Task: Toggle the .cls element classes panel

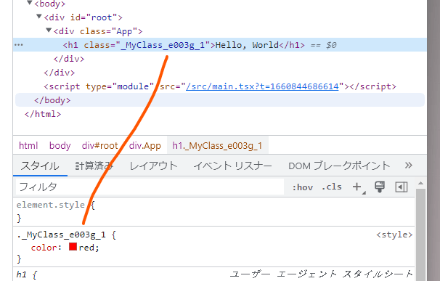Action: (x=332, y=187)
